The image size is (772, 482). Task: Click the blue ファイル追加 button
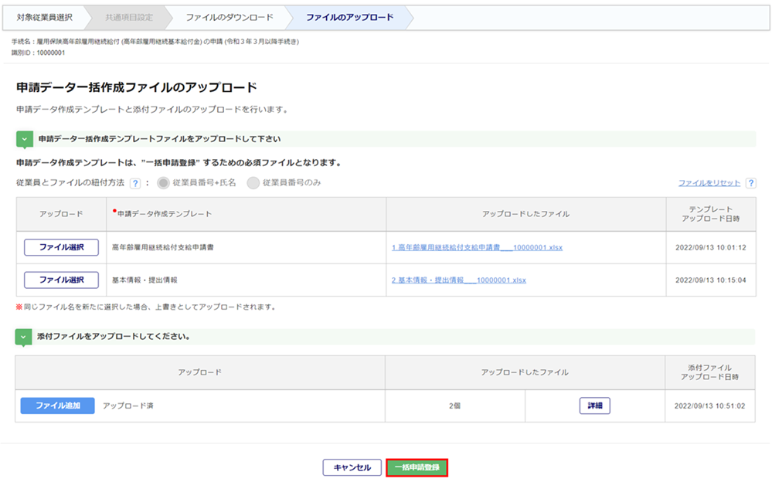[57, 406]
